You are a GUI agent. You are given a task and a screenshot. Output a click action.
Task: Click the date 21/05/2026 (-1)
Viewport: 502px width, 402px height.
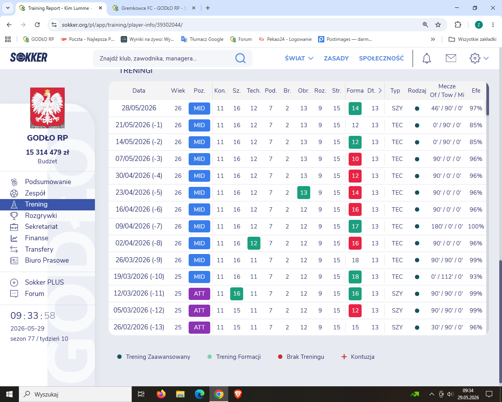pyautogui.click(x=139, y=125)
